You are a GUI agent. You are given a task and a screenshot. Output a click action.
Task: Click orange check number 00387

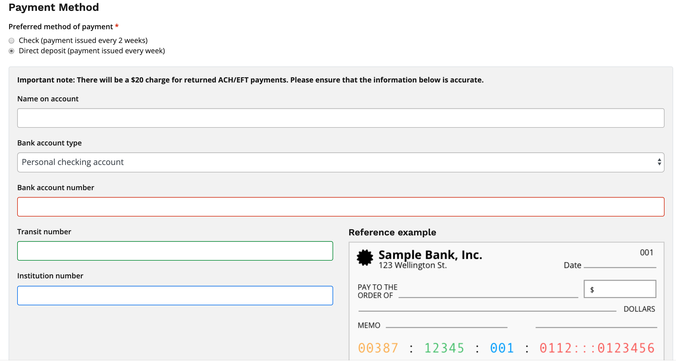[x=378, y=348]
